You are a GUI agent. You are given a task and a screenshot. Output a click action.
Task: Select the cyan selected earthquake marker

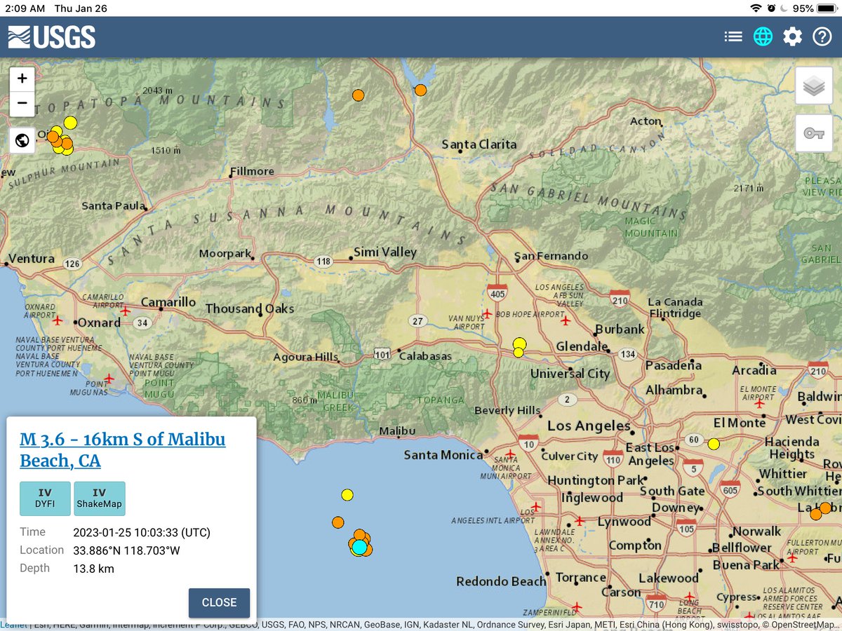(x=359, y=547)
